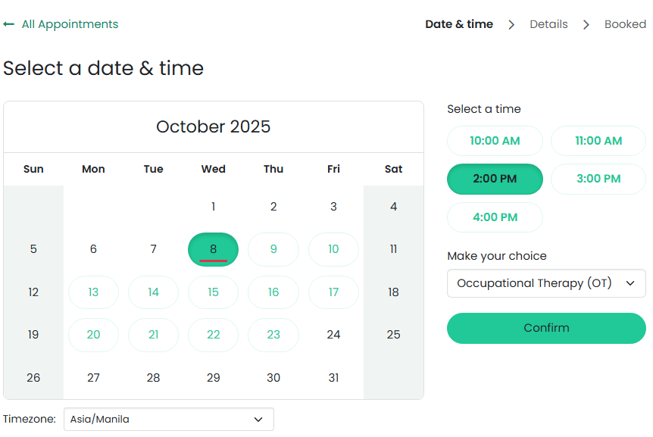Choose October 23 on the calendar
653x437 pixels.
(273, 335)
